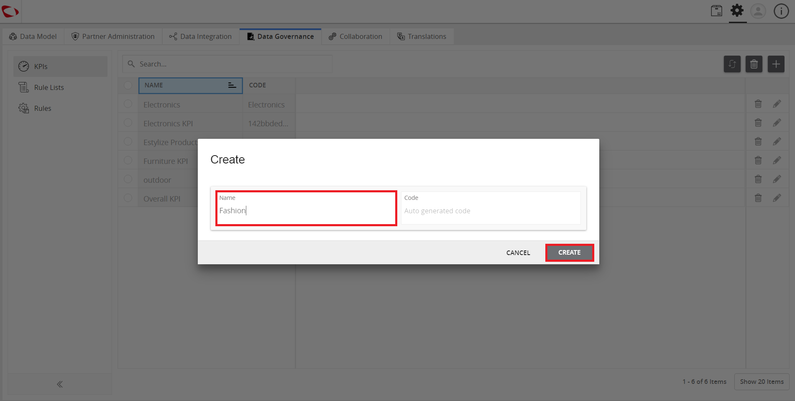The image size is (795, 401).
Task: Click the refresh list button
Action: click(x=732, y=64)
